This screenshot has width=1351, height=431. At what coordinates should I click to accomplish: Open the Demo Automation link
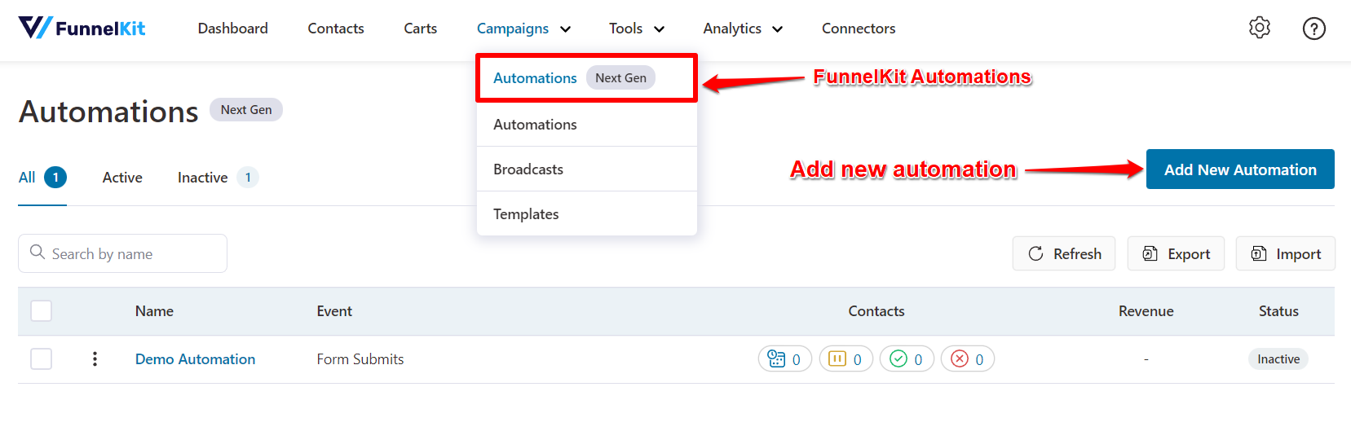click(195, 359)
